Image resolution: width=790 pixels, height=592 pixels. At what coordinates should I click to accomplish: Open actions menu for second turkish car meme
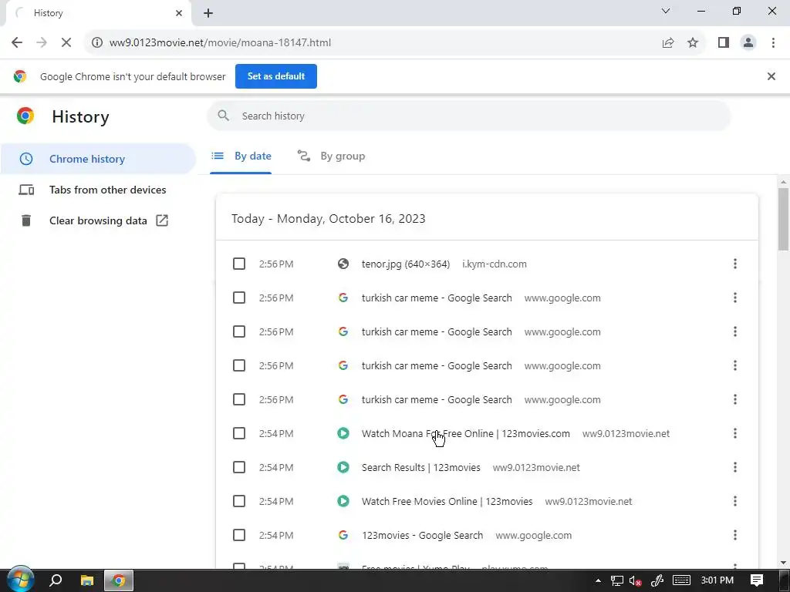coord(735,331)
